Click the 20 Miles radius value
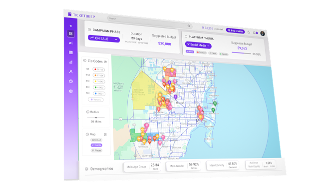The height and width of the screenshot is (187, 332). [x=96, y=121]
